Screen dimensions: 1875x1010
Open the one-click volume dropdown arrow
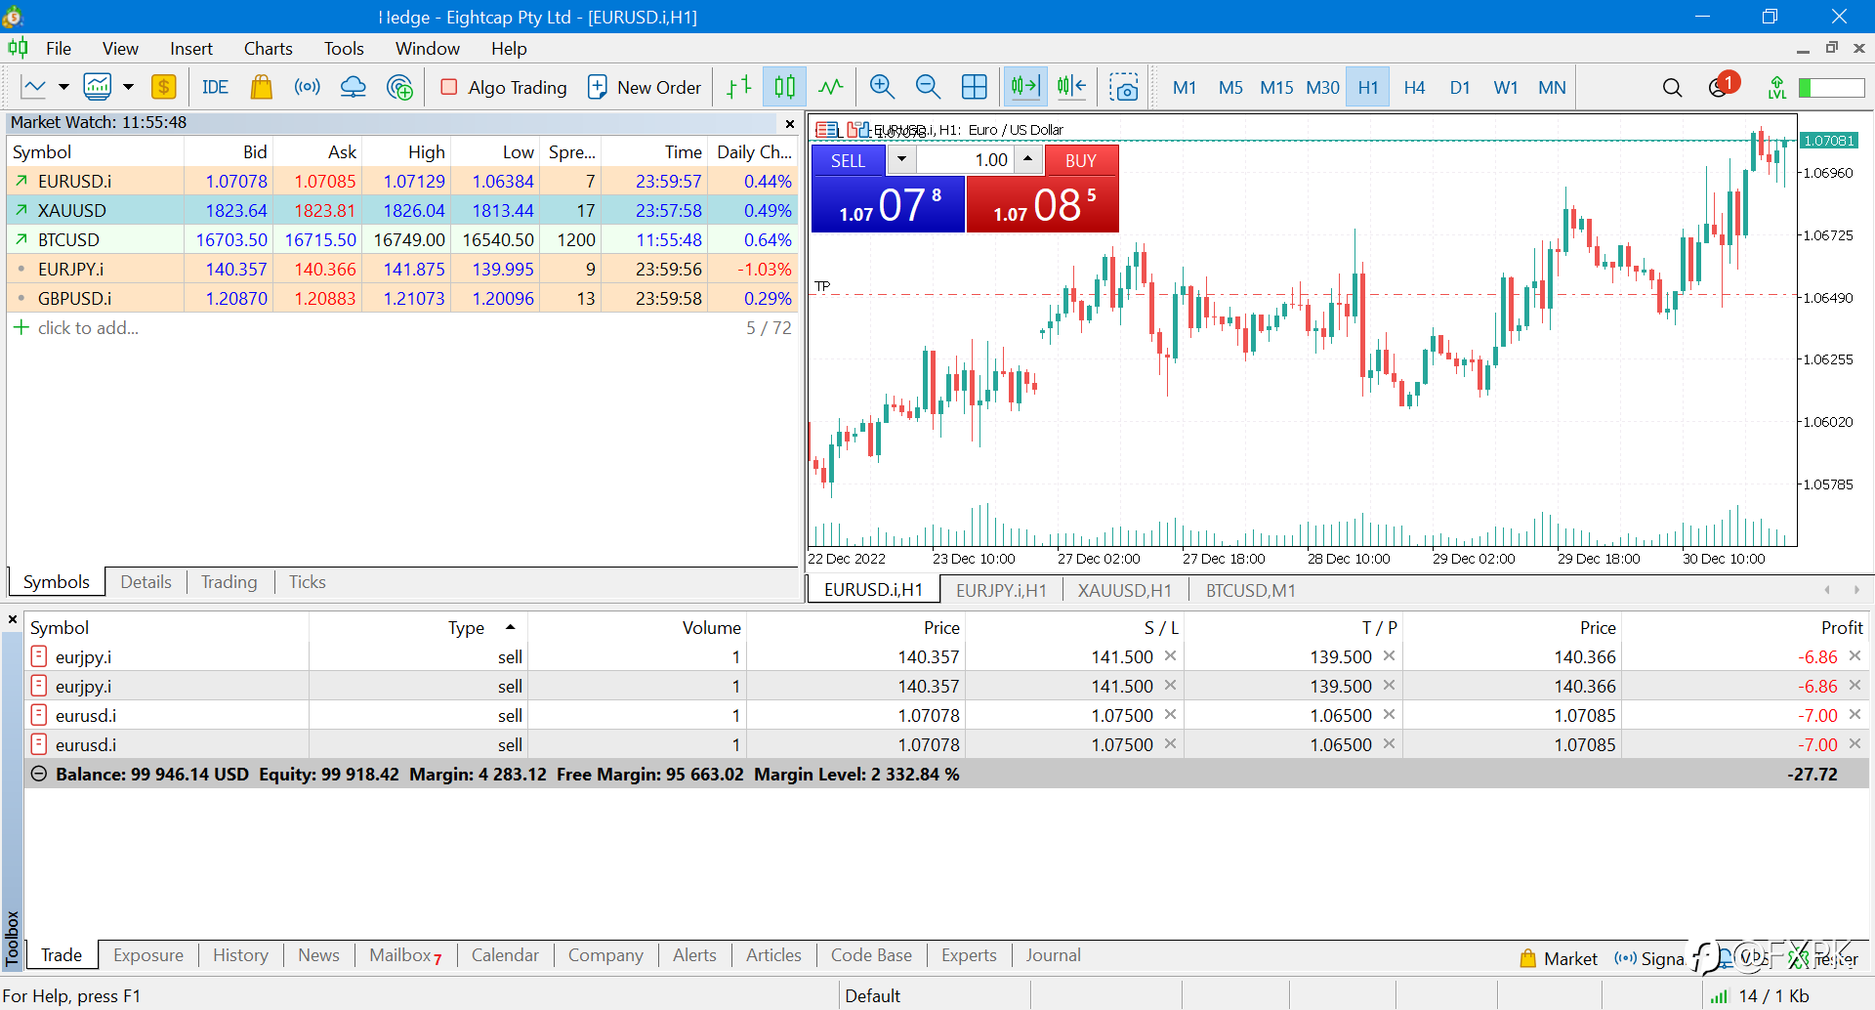(901, 159)
